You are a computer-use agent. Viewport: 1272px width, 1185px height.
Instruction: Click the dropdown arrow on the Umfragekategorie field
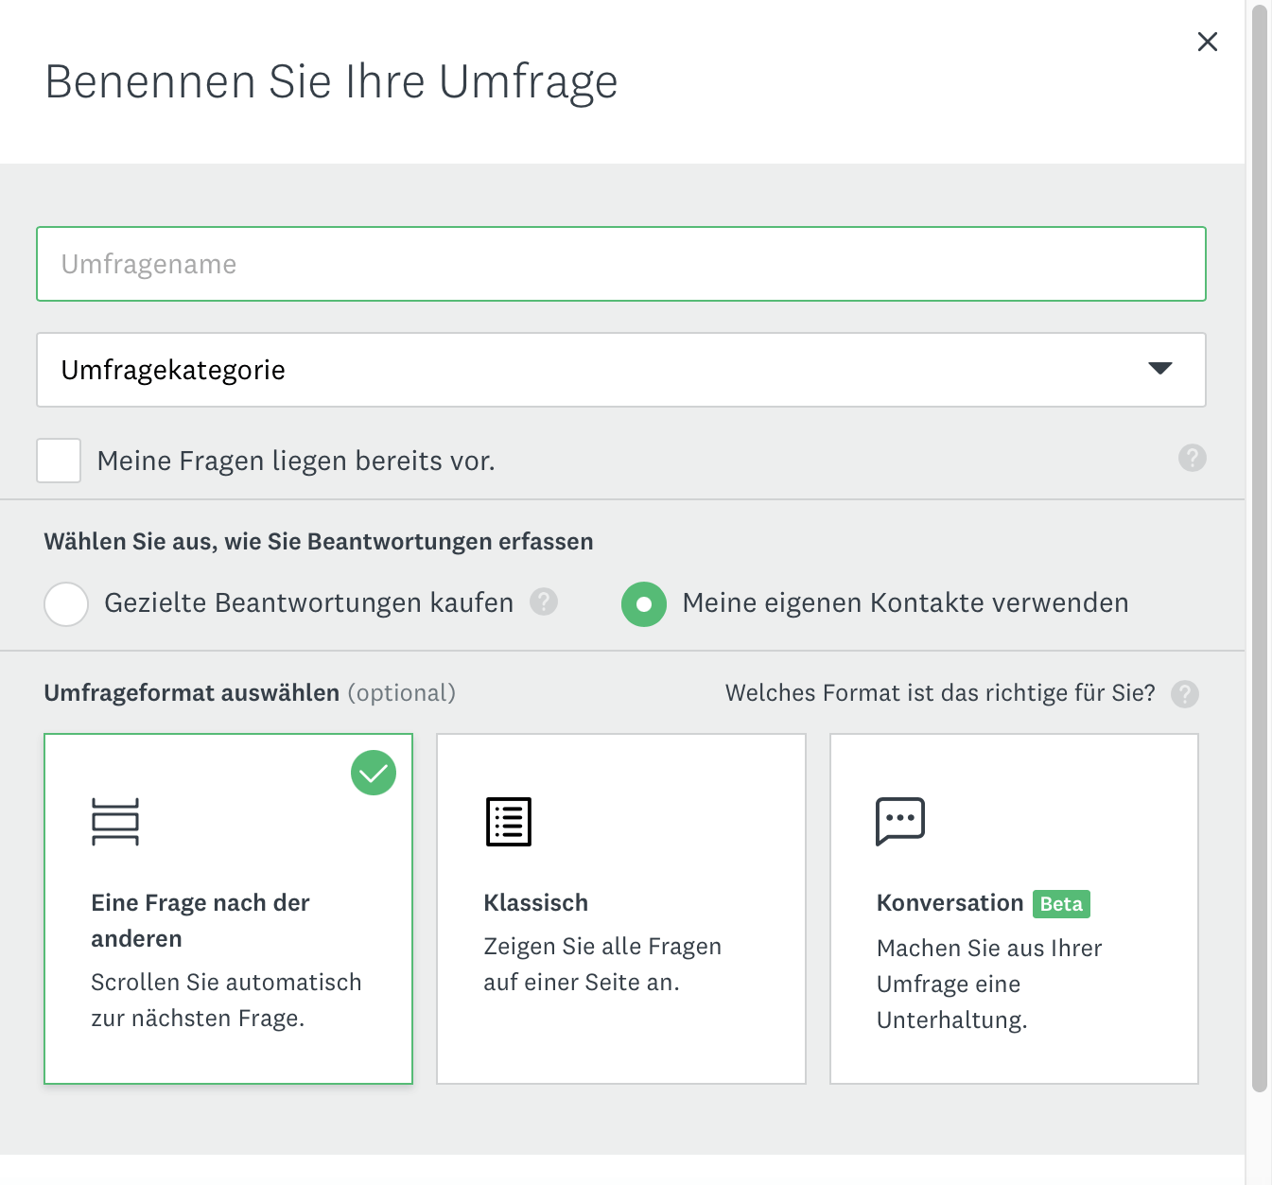point(1161,370)
